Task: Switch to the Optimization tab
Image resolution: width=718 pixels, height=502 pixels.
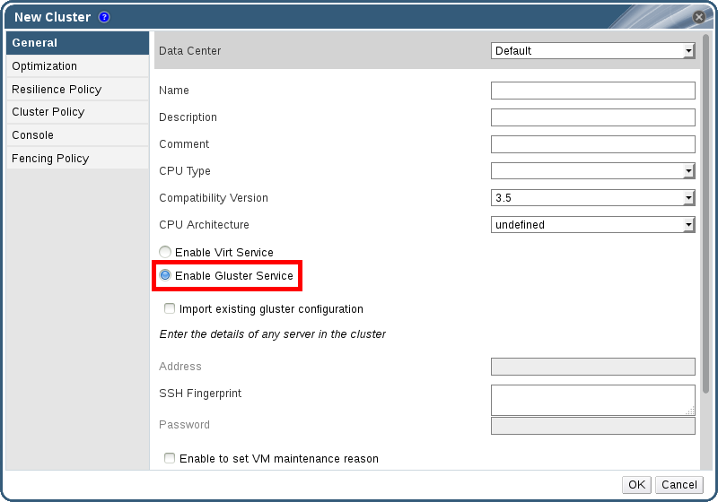Action: (x=45, y=66)
